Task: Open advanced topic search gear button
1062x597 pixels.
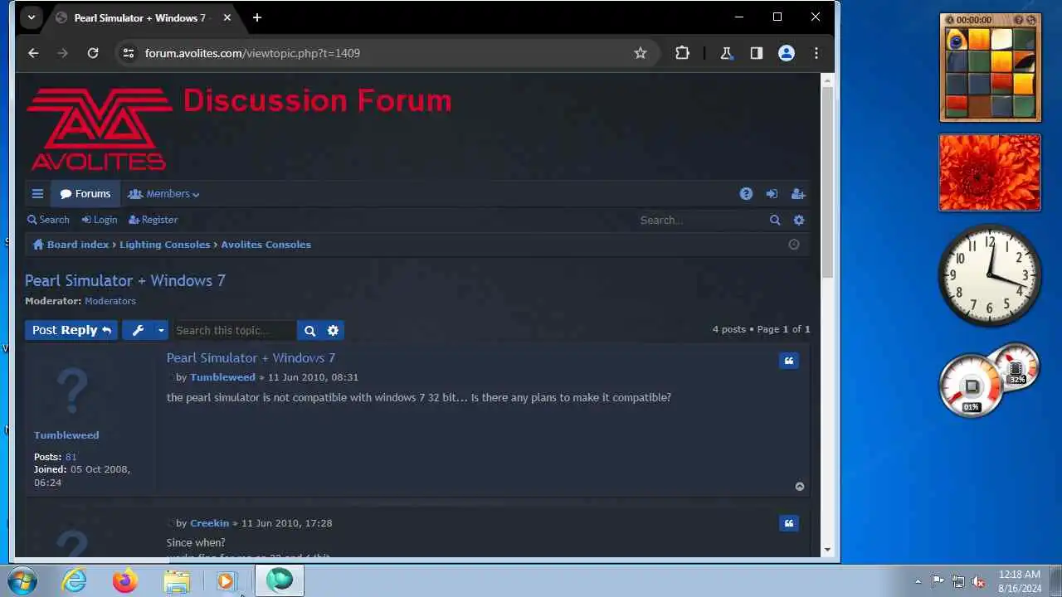Action: [333, 330]
